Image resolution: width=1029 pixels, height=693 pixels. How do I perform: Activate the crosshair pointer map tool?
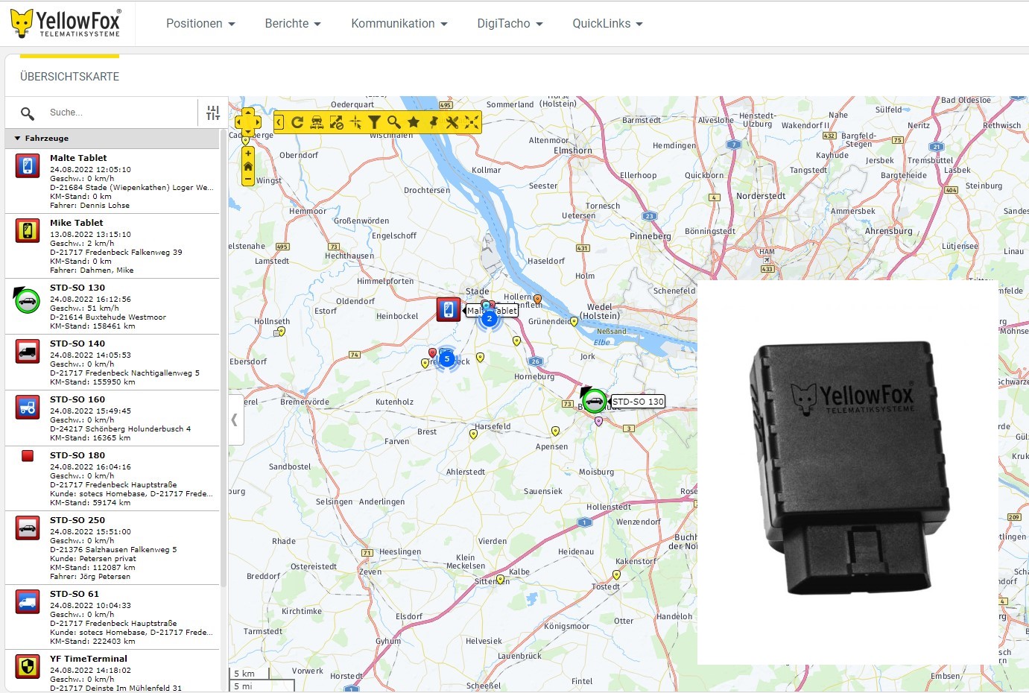pyautogui.click(x=355, y=122)
